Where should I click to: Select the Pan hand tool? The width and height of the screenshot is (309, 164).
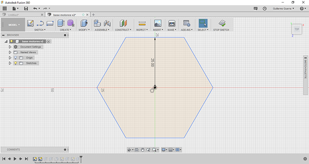click(143, 150)
